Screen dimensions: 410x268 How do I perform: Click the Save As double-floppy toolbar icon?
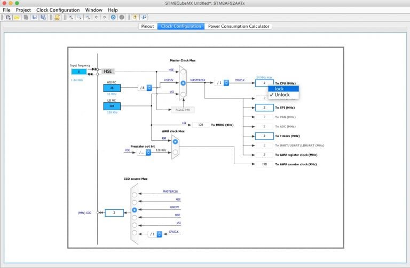coord(43,17)
